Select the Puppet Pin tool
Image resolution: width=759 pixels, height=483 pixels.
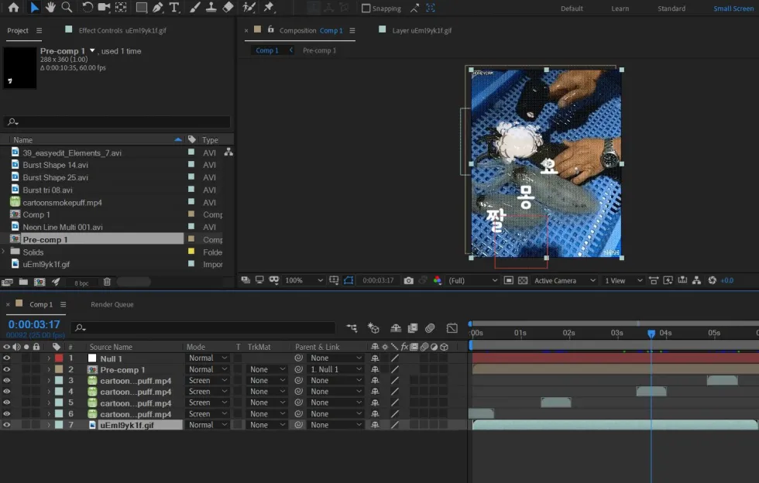coord(270,7)
